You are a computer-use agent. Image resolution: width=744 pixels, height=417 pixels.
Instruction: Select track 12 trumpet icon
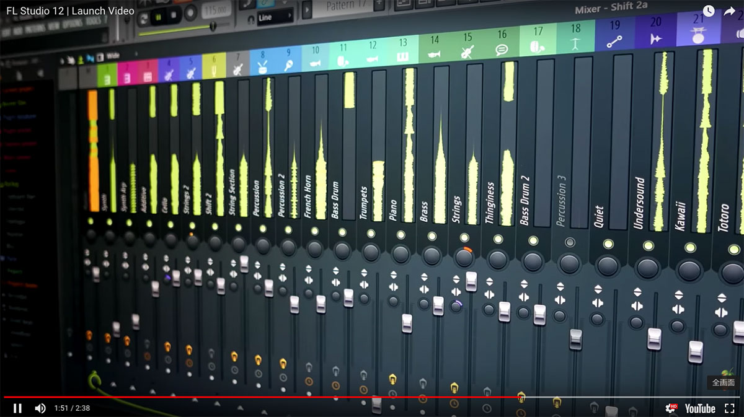[x=372, y=58]
